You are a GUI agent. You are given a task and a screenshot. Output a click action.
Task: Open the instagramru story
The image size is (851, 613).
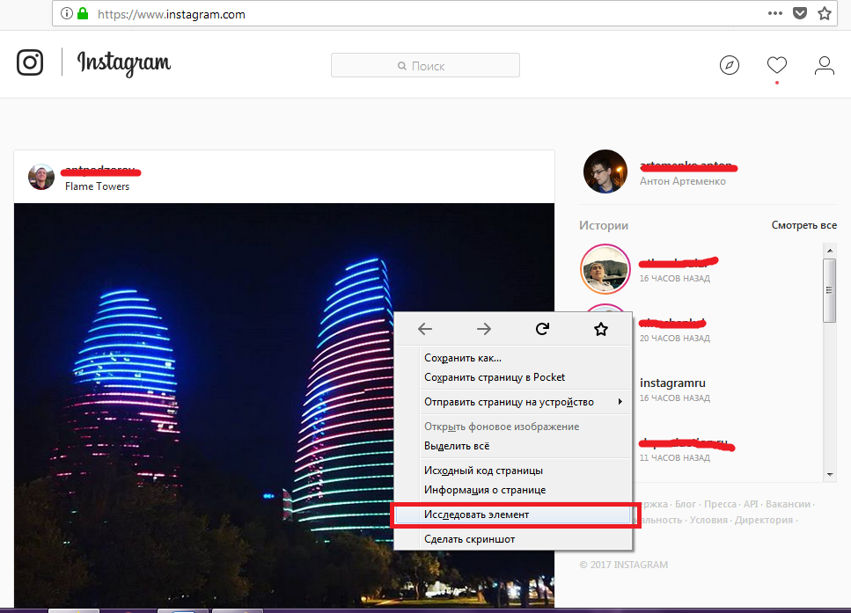(672, 383)
